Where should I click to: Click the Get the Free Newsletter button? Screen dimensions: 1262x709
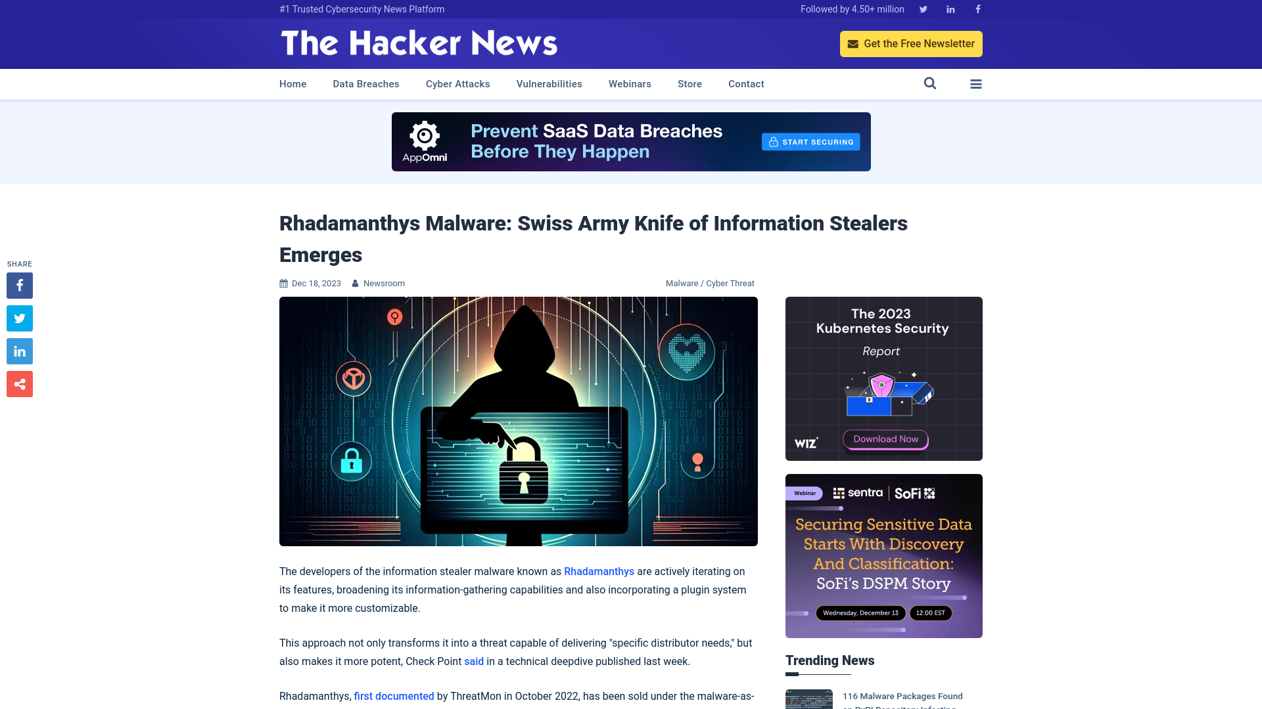tap(911, 43)
